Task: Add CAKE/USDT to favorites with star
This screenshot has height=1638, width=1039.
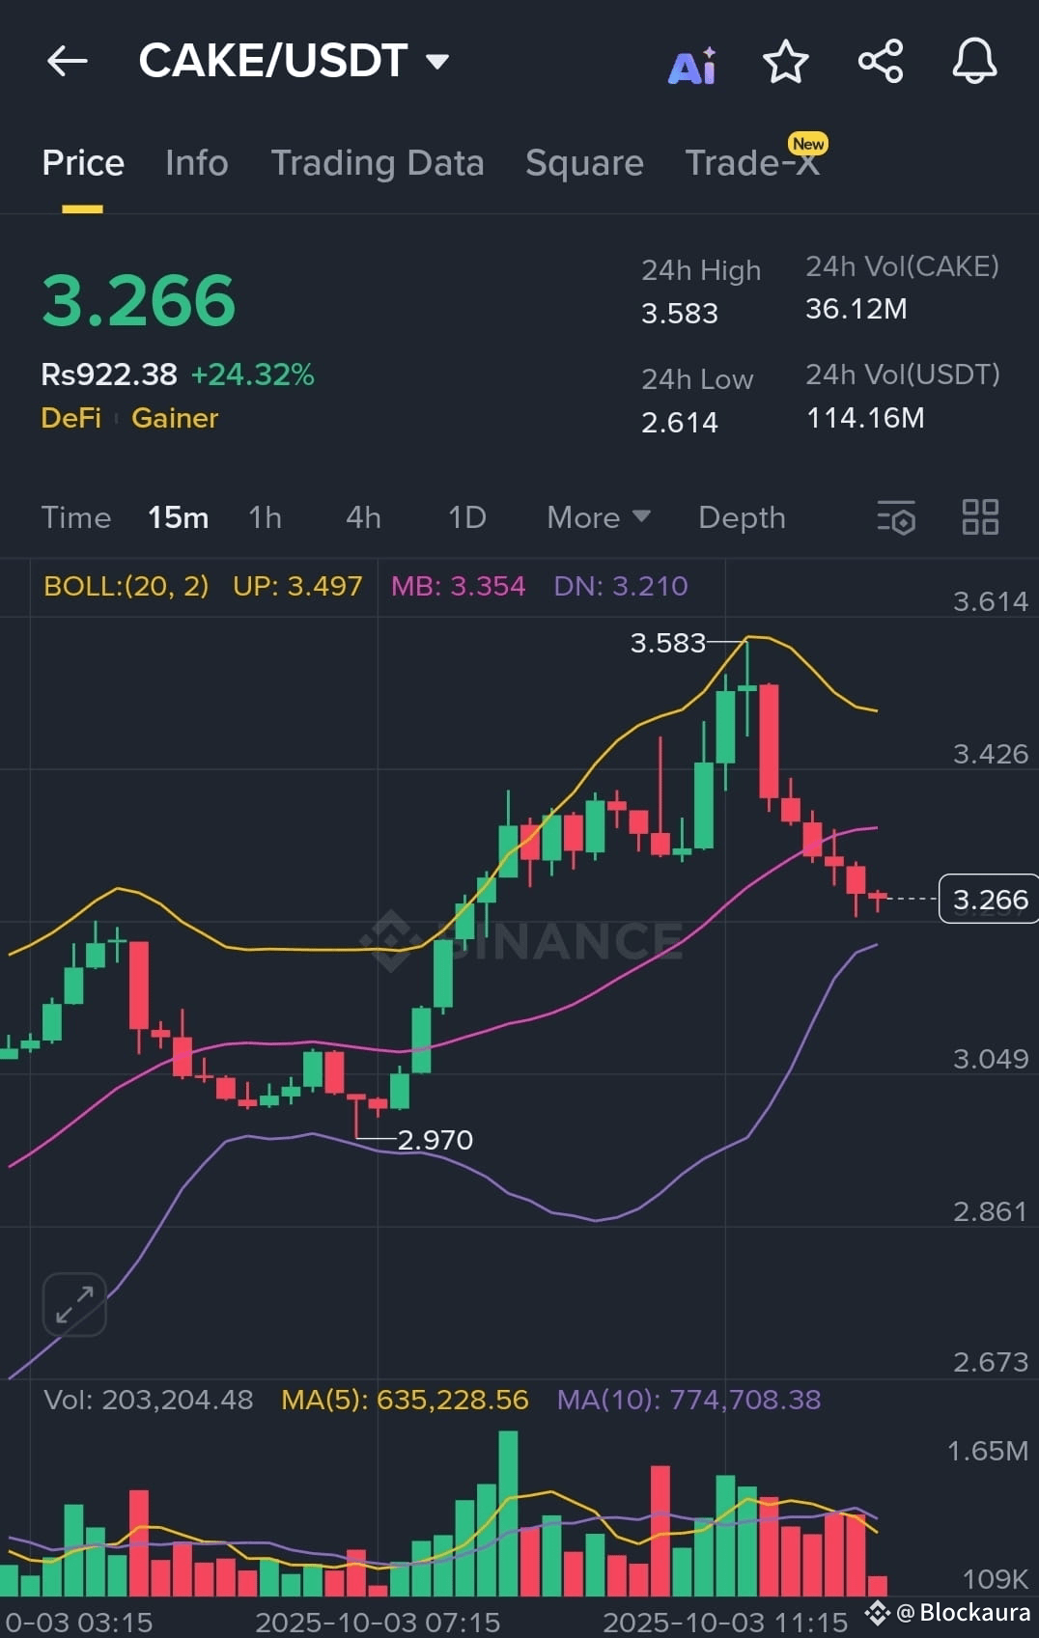Action: click(x=785, y=62)
